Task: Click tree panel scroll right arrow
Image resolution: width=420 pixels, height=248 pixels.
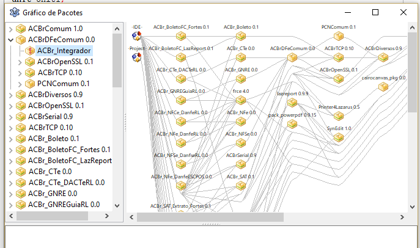Action: 106,216
